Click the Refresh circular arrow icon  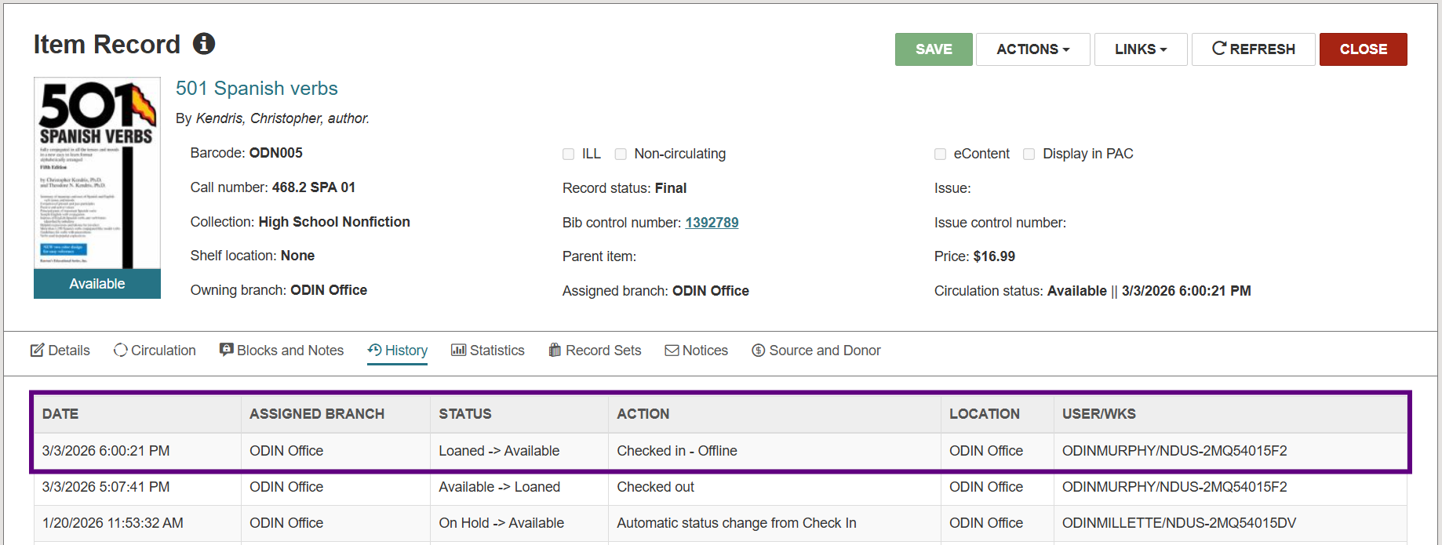click(x=1219, y=49)
